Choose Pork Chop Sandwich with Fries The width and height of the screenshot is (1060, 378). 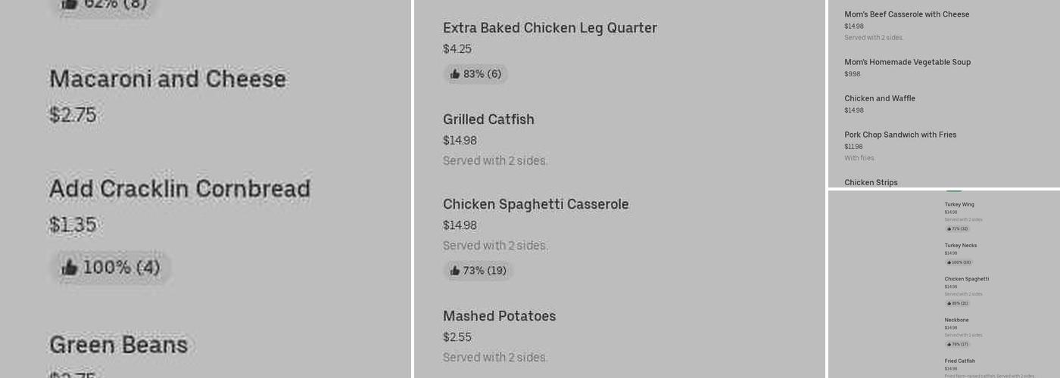coord(900,135)
